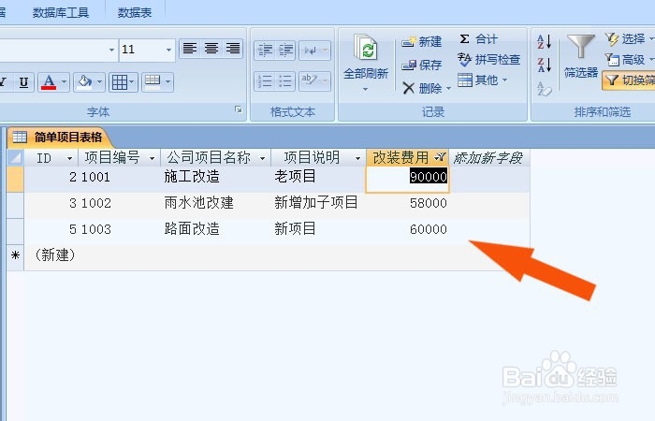Screen dimensions: 655x421
Task: Select row selector for record 1002
Action: (16, 206)
